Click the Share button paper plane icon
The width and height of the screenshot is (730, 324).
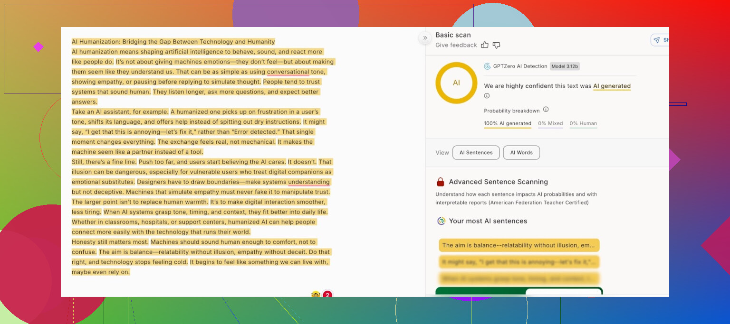657,40
